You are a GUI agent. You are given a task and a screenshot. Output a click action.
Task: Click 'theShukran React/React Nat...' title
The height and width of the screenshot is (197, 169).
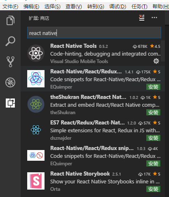[88, 97]
